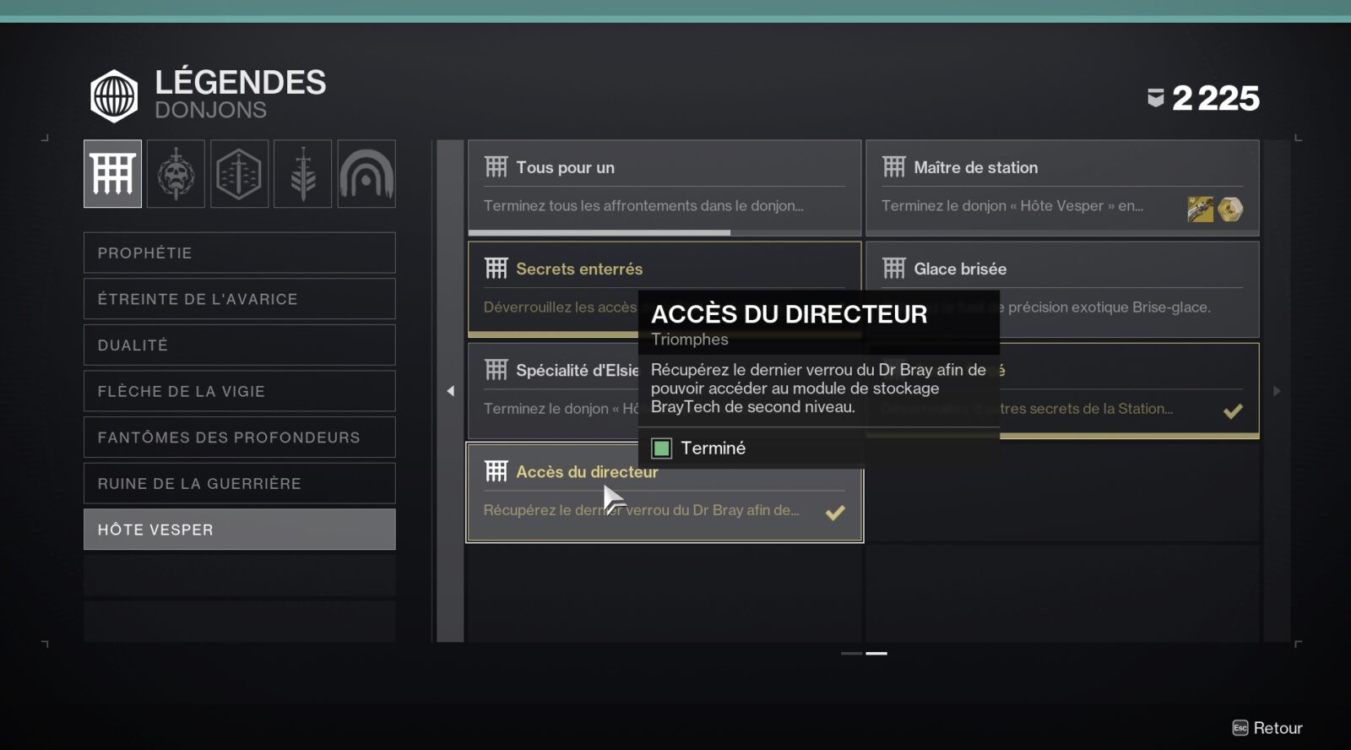1351x750 pixels.
Task: Click gate icon on Accès du directeur card
Action: click(x=496, y=470)
